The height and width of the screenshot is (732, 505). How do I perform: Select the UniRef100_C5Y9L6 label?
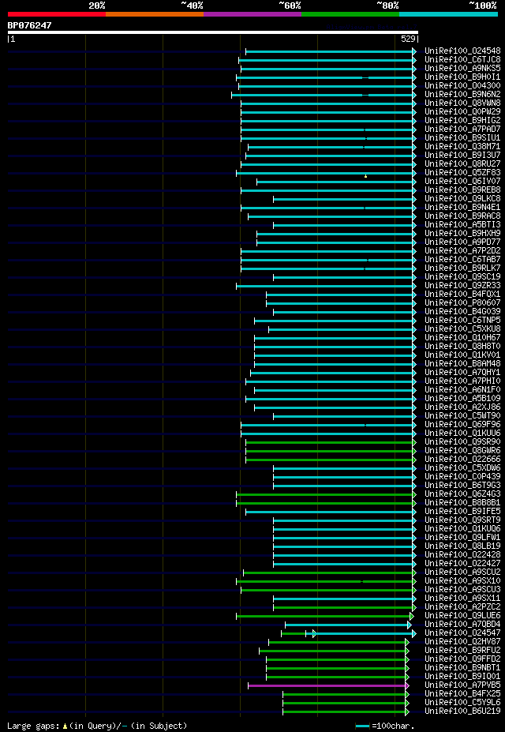click(x=462, y=703)
